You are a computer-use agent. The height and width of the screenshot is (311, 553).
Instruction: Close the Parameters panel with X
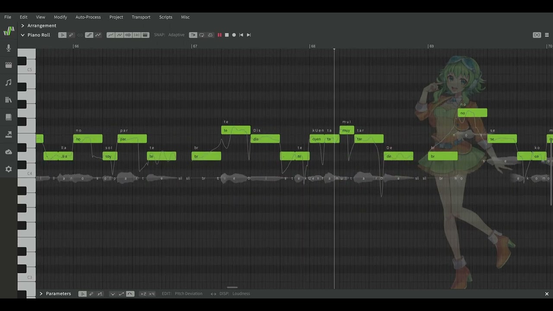pos(547,294)
